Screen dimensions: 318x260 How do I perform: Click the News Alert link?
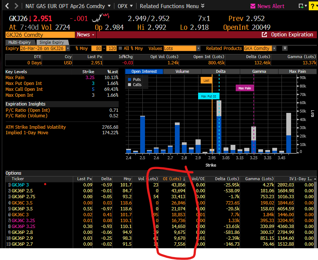point(271,6)
